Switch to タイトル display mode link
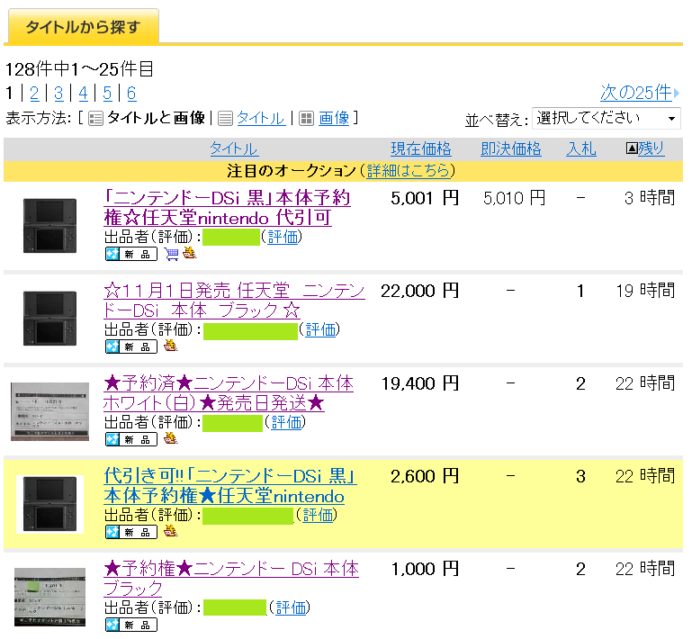This screenshot has width=692, height=639. 261,118
